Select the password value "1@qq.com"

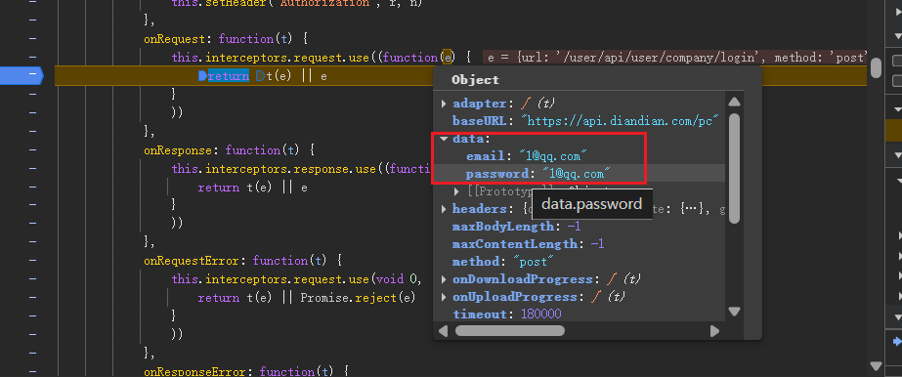(576, 174)
